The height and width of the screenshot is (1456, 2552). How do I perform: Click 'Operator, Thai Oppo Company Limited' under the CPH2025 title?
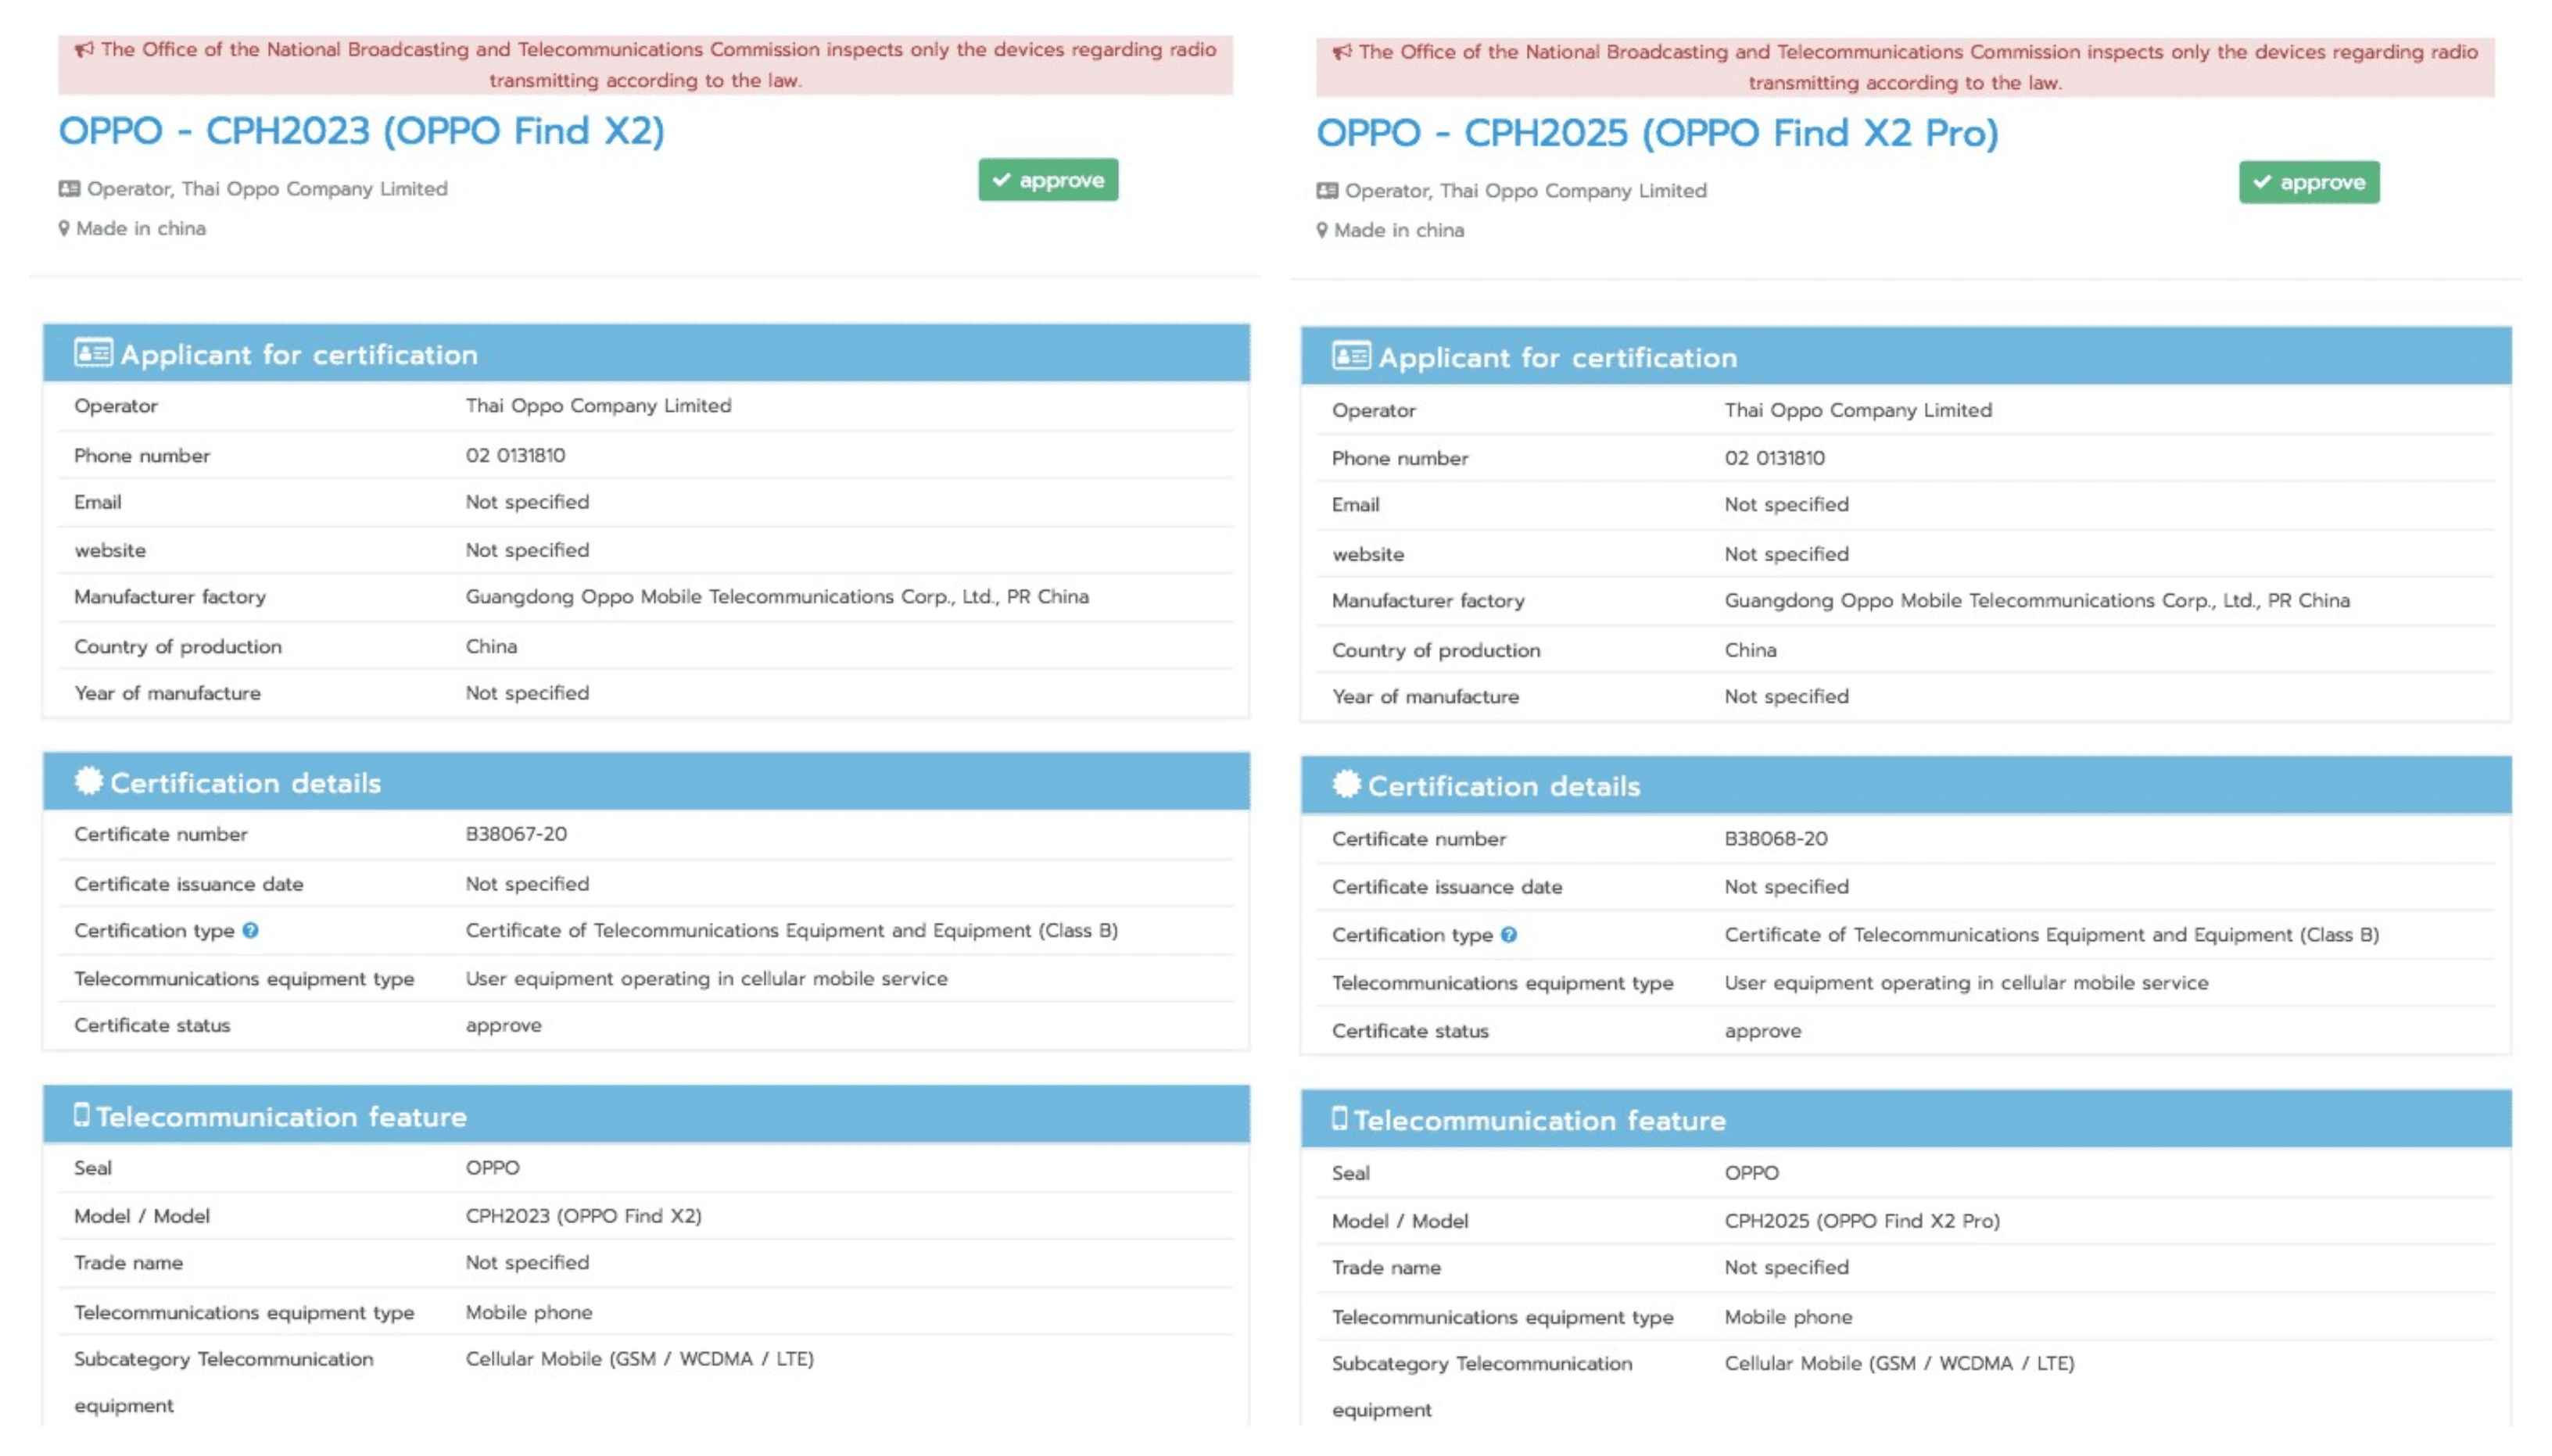pyautogui.click(x=1525, y=191)
